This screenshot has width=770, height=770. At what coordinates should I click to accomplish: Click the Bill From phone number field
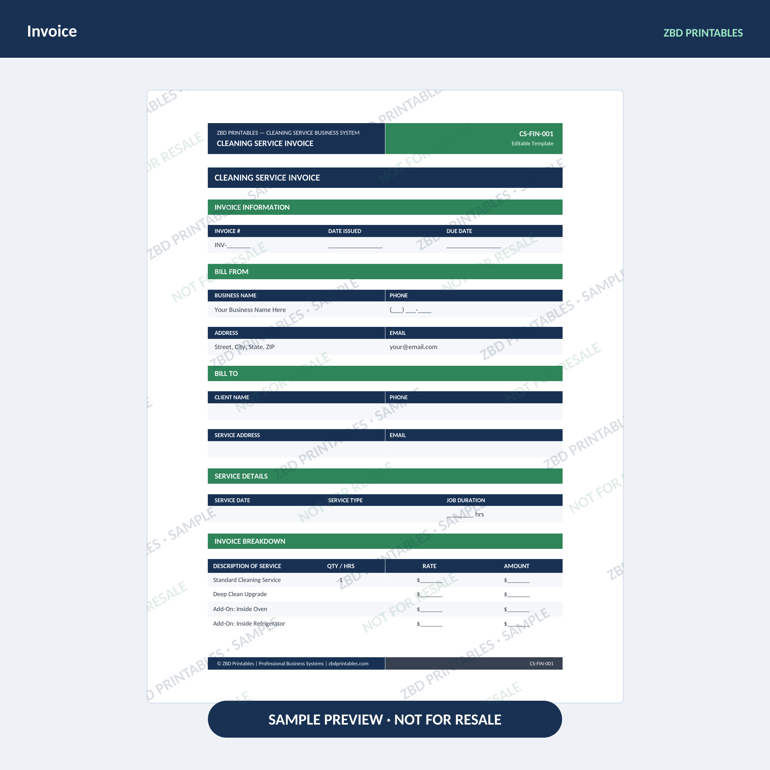click(x=410, y=310)
